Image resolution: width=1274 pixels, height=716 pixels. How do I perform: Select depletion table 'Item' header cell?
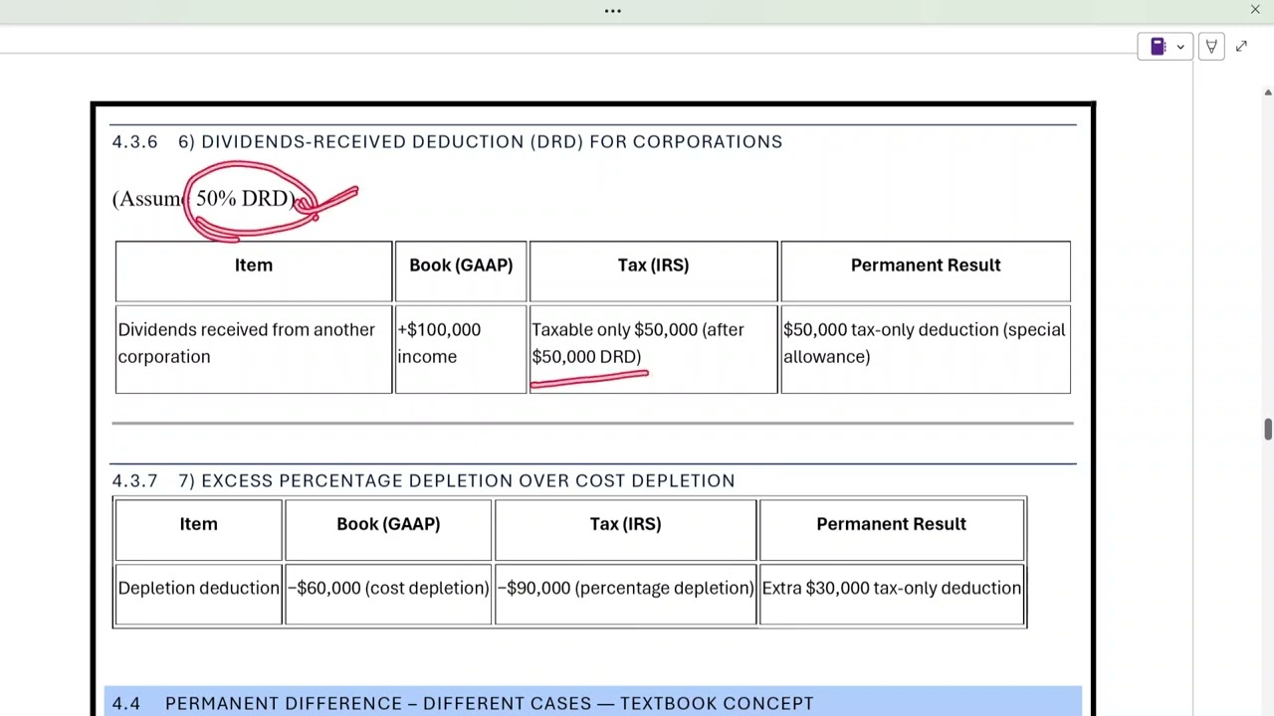point(198,530)
